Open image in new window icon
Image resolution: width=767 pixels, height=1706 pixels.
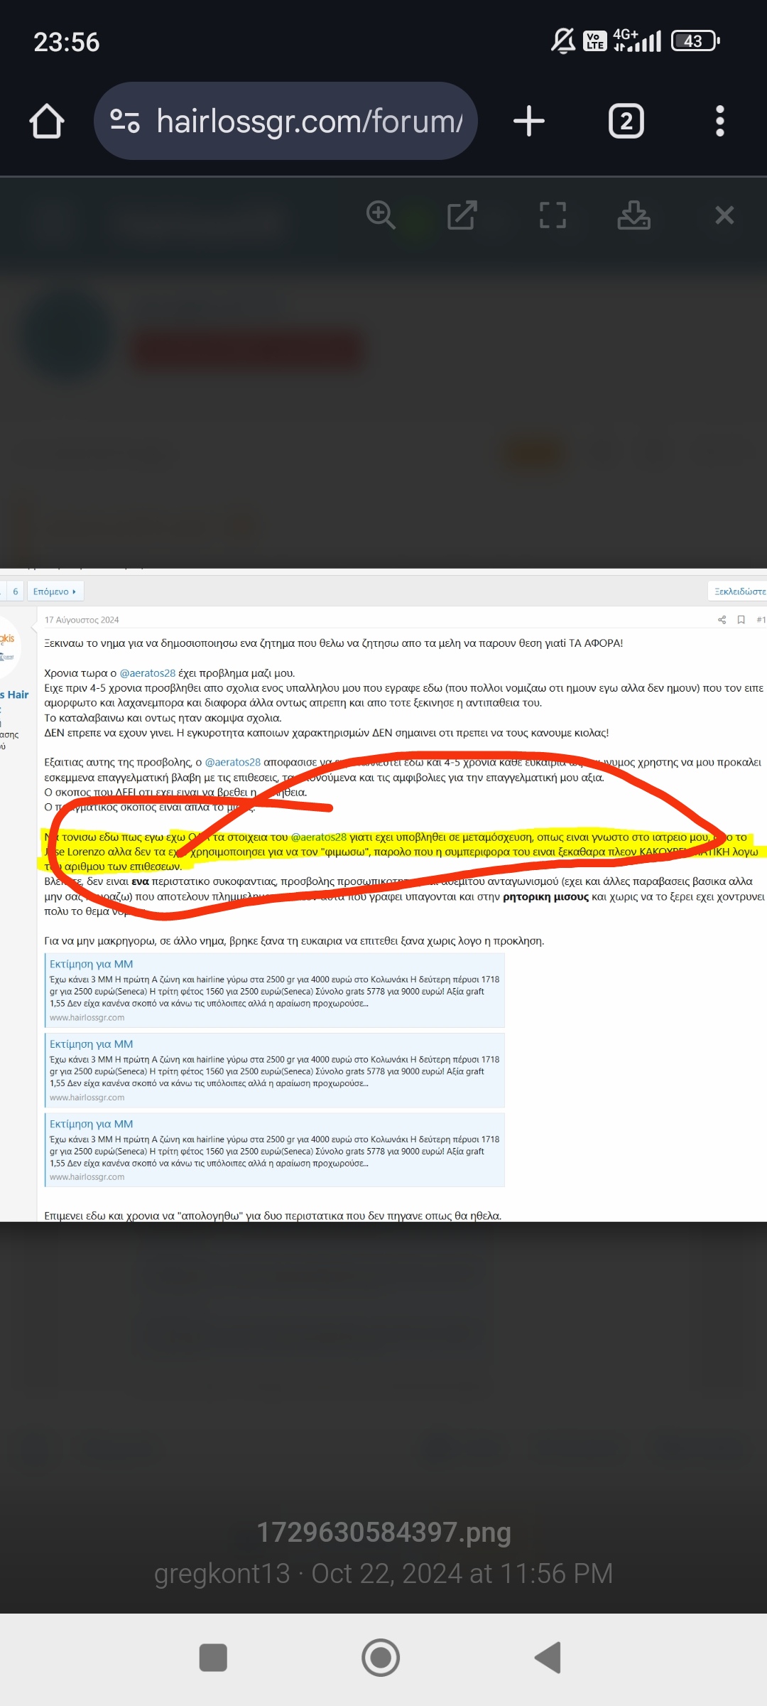(462, 215)
